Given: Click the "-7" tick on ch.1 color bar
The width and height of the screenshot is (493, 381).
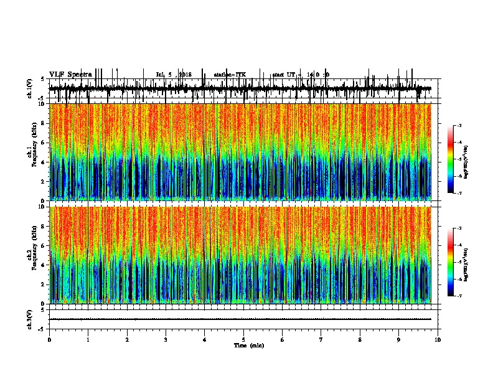Looking at the screenshot, I should [x=459, y=193].
